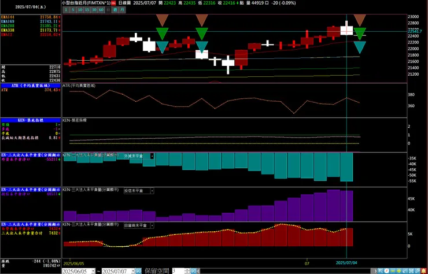
Task: Click the first brown triangle marker on chart
Action: tap(162, 20)
